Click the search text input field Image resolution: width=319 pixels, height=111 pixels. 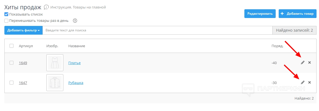click(x=157, y=30)
